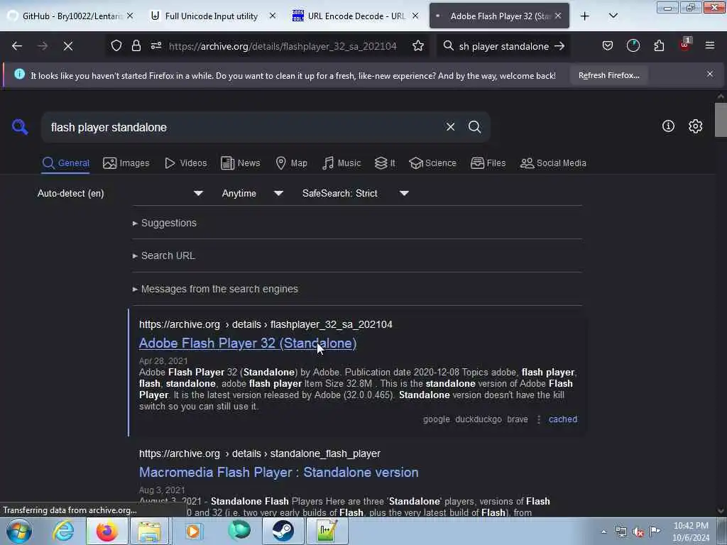Open the Firefox account circle icon
727x545 pixels.
click(633, 46)
